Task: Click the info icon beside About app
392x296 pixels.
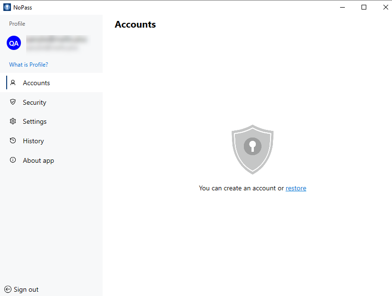Action: coord(13,160)
